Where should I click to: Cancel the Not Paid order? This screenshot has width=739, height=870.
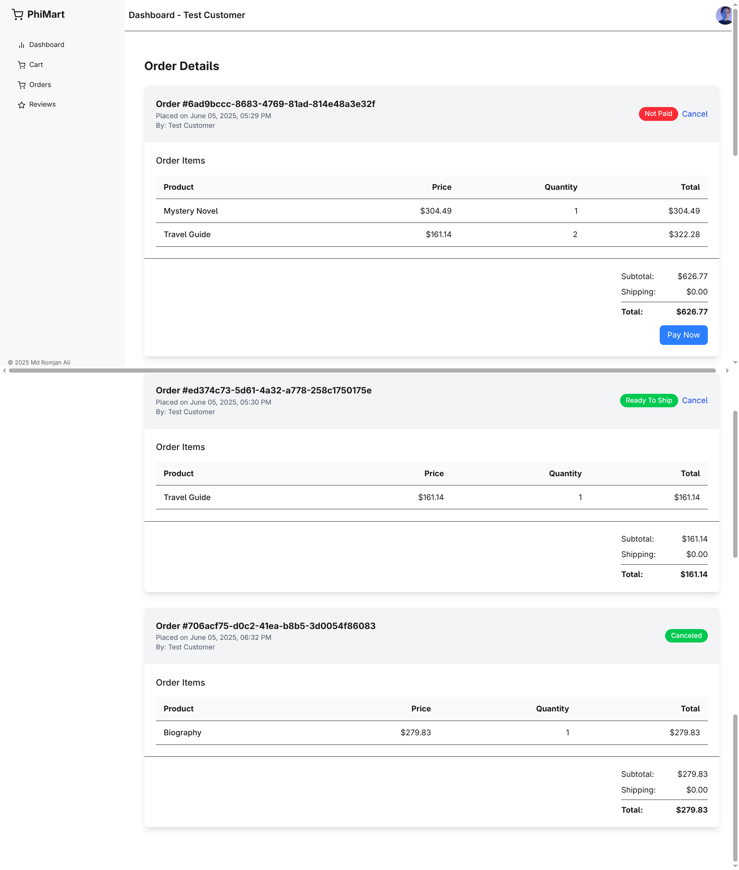(695, 114)
